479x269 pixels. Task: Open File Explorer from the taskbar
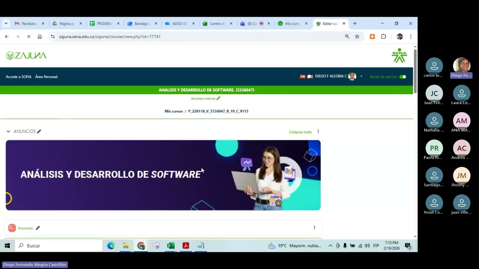(126, 245)
